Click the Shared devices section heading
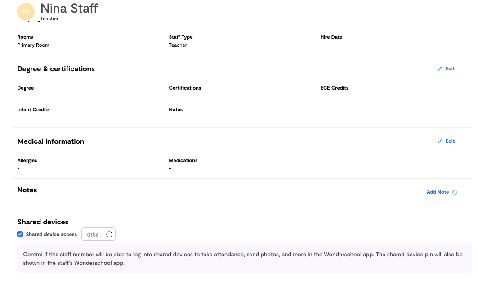 click(43, 222)
